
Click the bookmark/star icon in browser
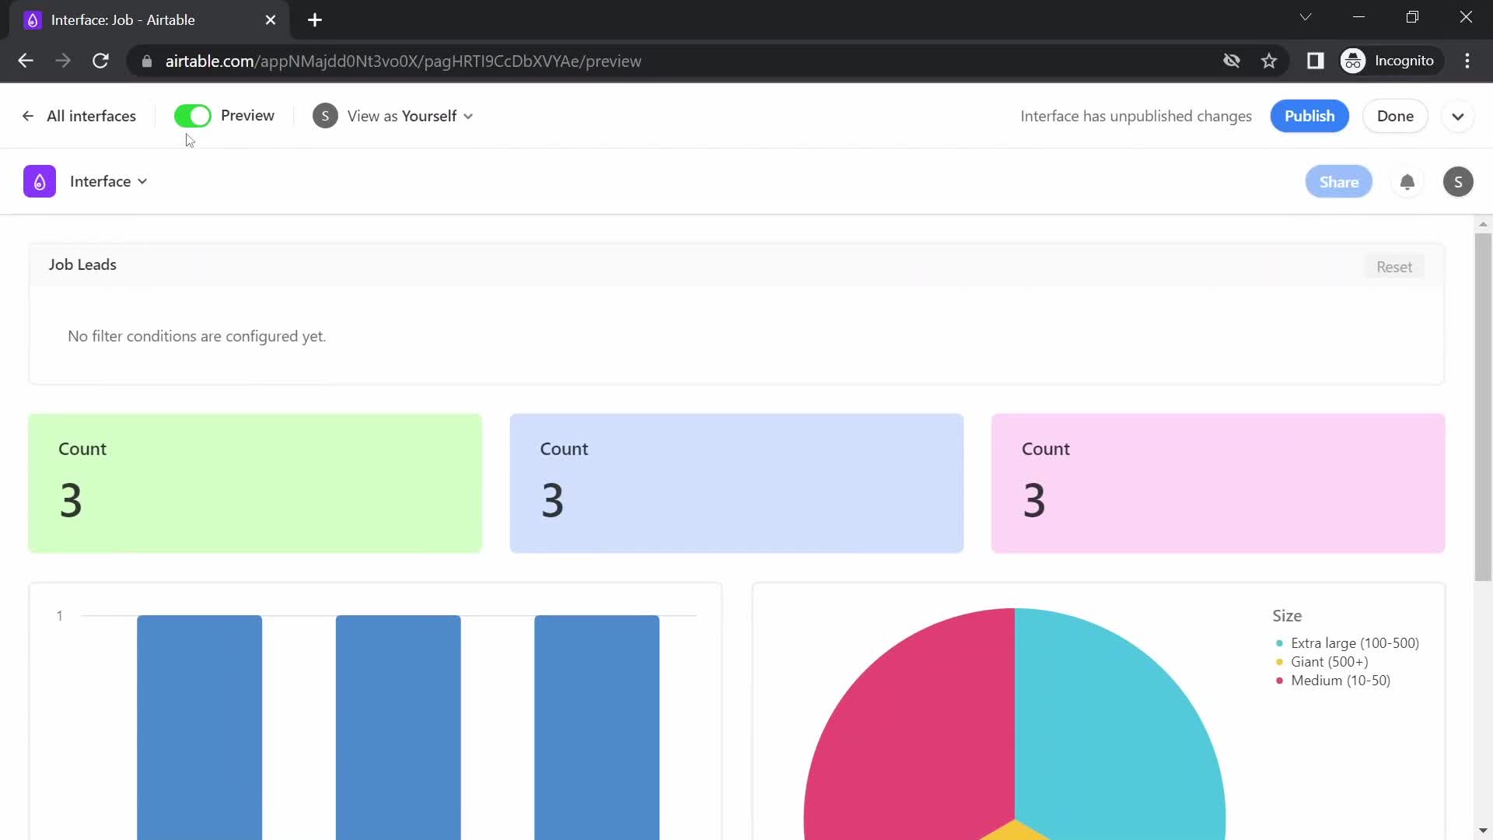point(1270,61)
